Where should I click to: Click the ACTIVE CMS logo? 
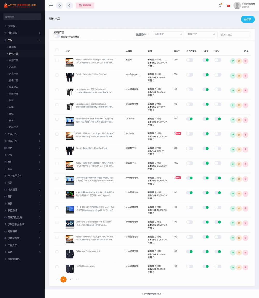pyautogui.click(x=20, y=5)
